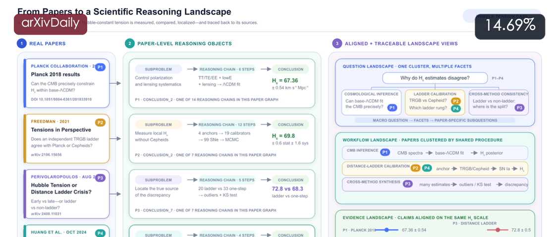Click 'Evidence Landscape · Claims Aligned' heading
This screenshot has width=559, height=237.
(x=415, y=217)
